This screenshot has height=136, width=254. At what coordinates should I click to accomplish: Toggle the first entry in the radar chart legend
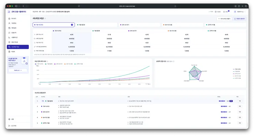[x=237, y=69]
